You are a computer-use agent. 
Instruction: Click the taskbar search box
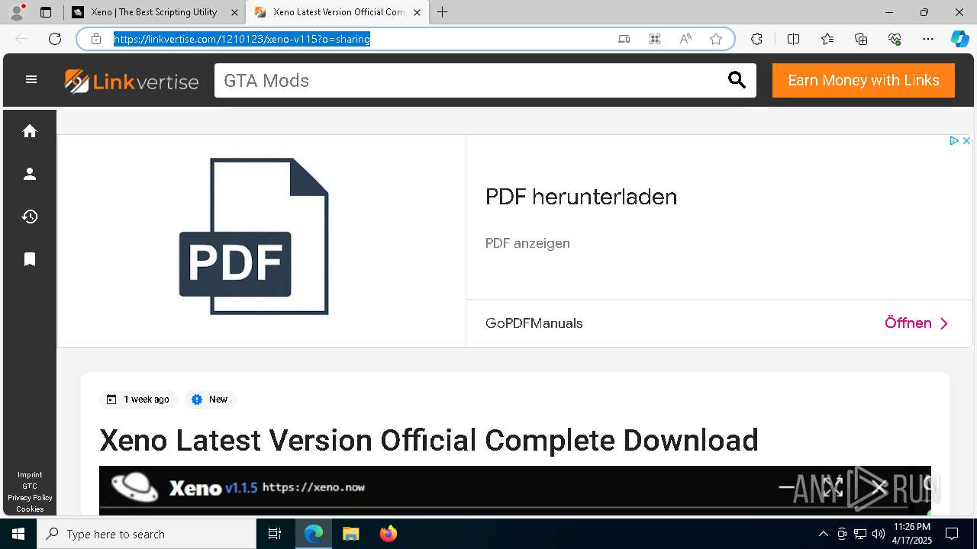coord(147,534)
